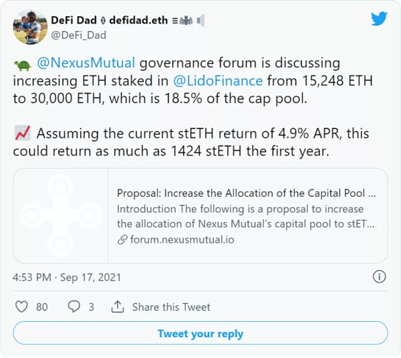Click the turtle emoji in tweet
Viewport: 401px width, 358px height.
point(23,66)
